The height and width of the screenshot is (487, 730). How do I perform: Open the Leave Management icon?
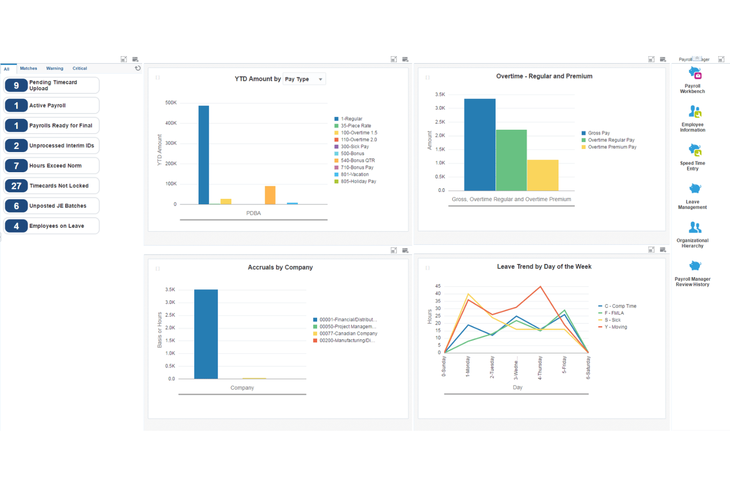[694, 188]
